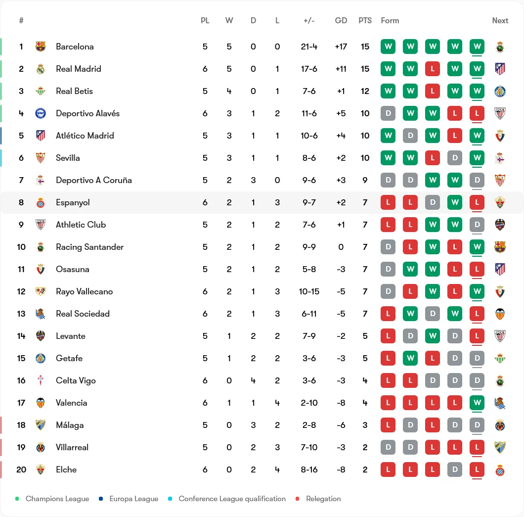
Task: Open the Valencia team crest
Action: (x=41, y=403)
